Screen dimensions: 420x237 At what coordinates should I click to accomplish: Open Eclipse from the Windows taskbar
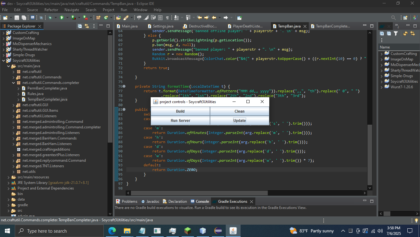click(218, 231)
